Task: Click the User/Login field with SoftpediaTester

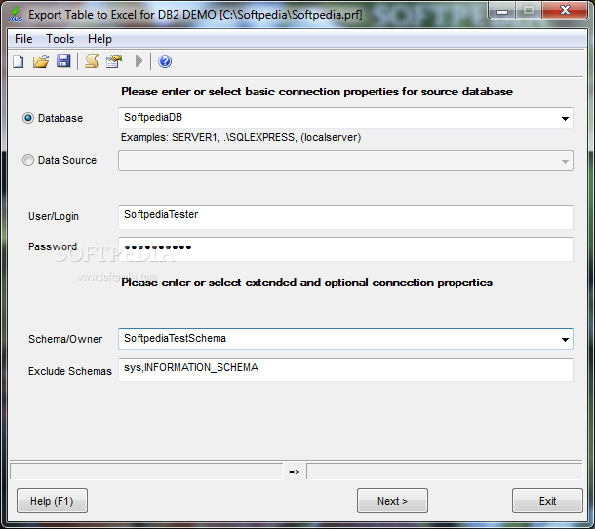Action: [345, 216]
